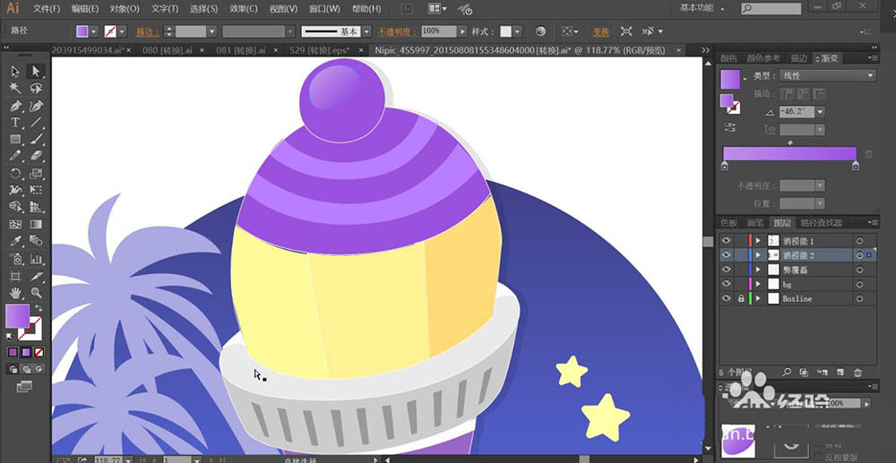Image resolution: width=896 pixels, height=463 pixels.
Task: Select the Direct Selection tool
Action: tap(37, 72)
